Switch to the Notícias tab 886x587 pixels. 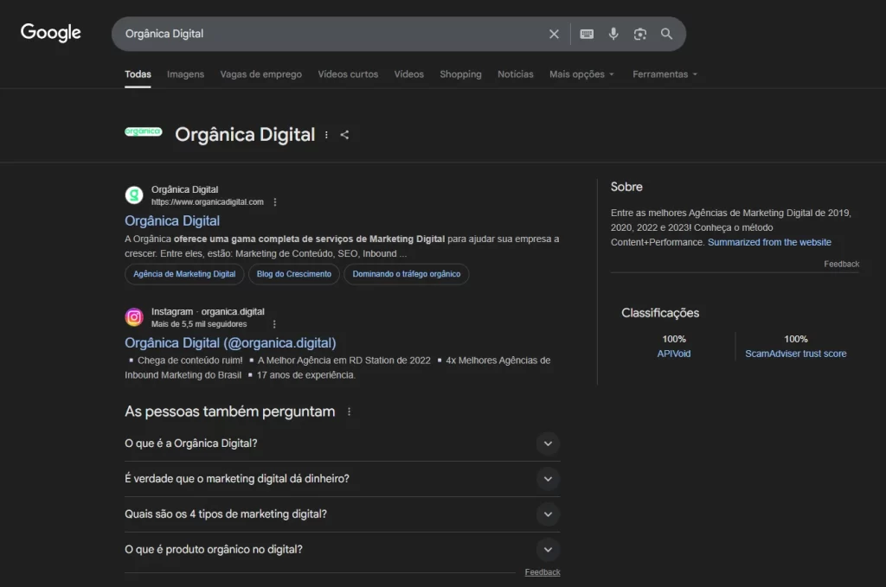coord(515,74)
